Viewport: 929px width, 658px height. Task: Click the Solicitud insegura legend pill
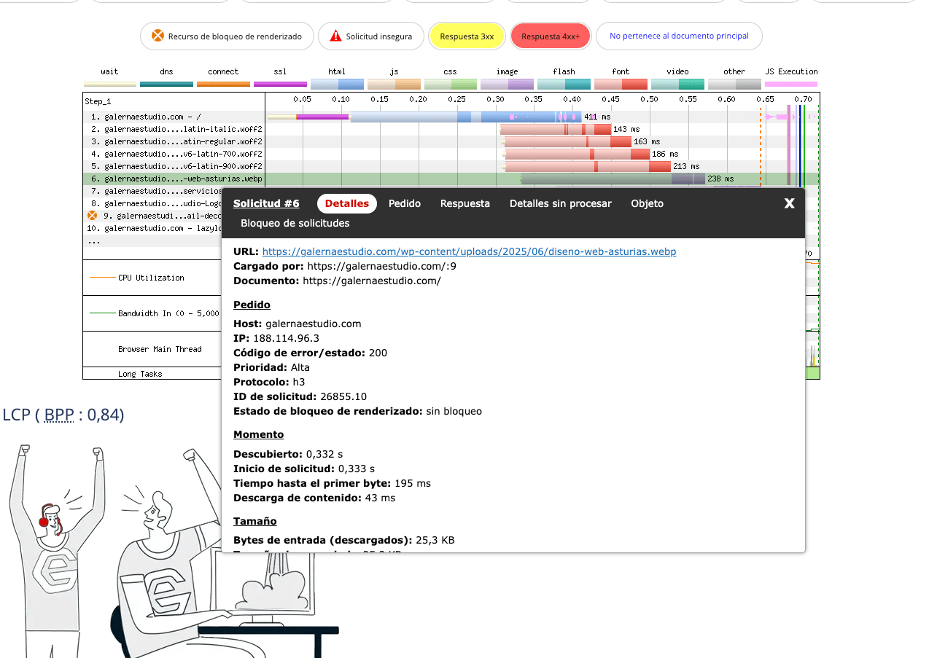(371, 36)
